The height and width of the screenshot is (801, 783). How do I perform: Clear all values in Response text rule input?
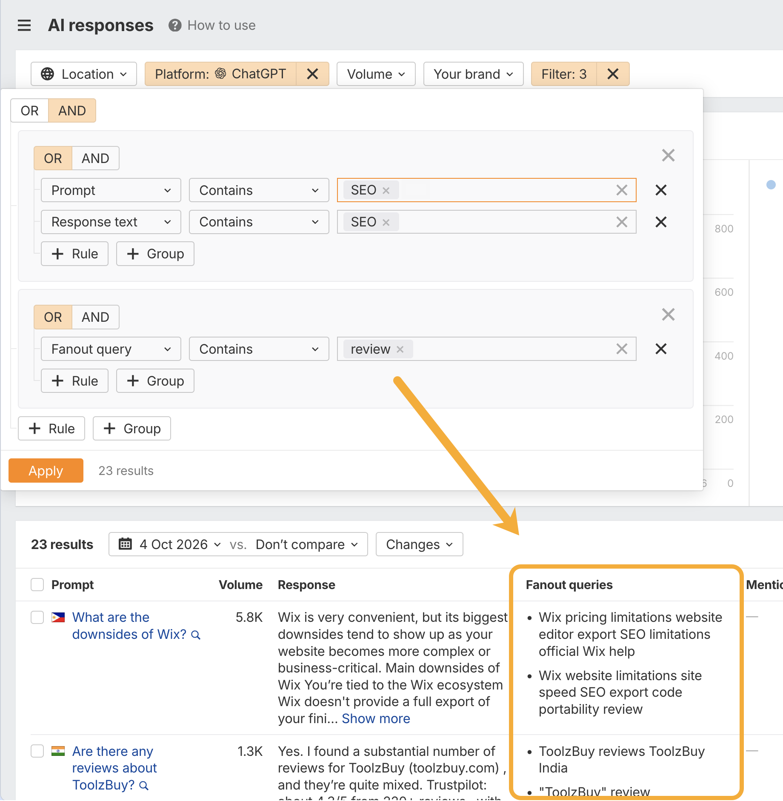pos(622,222)
